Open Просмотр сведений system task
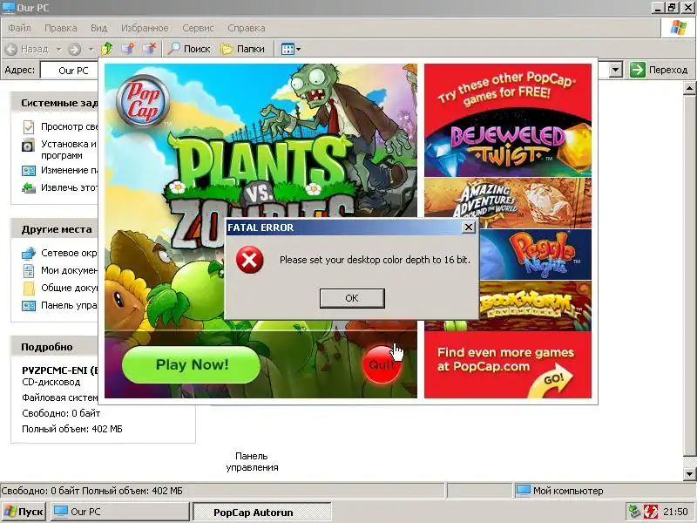The height and width of the screenshot is (523, 697). tap(70, 126)
